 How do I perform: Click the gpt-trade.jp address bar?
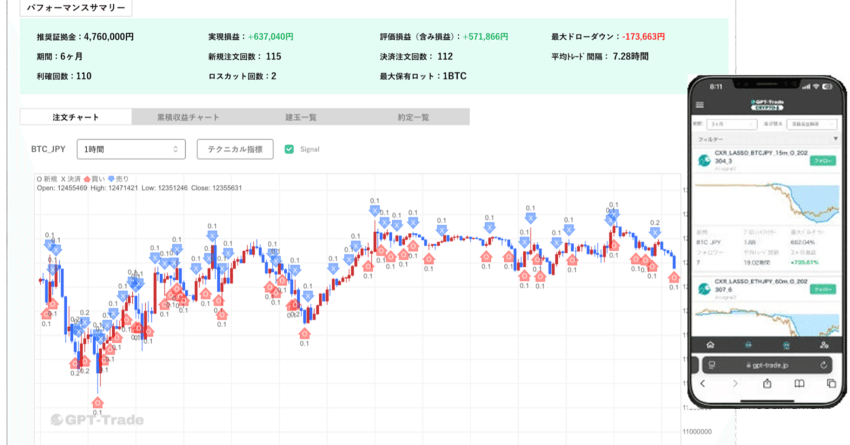point(767,365)
